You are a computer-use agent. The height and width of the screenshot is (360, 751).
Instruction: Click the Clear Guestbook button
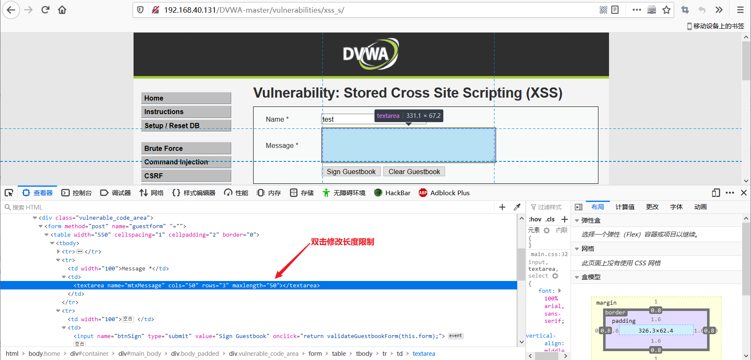pos(414,172)
